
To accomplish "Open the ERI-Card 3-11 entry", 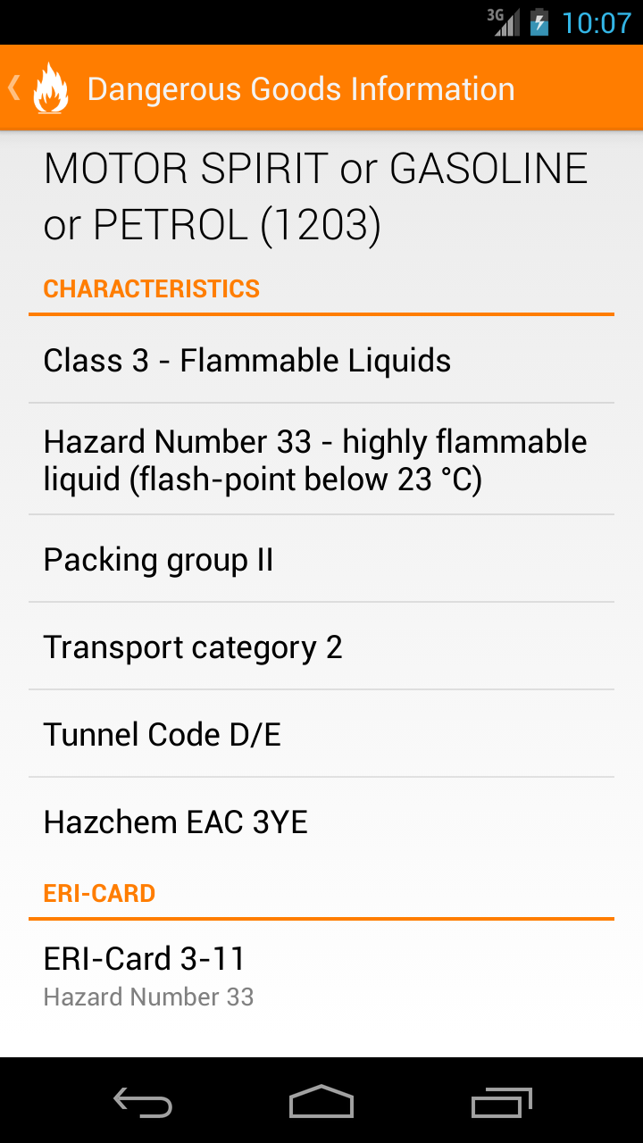I will (321, 977).
